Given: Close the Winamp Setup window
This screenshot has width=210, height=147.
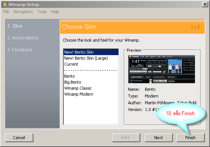Looking at the screenshot, I should 205,4.
